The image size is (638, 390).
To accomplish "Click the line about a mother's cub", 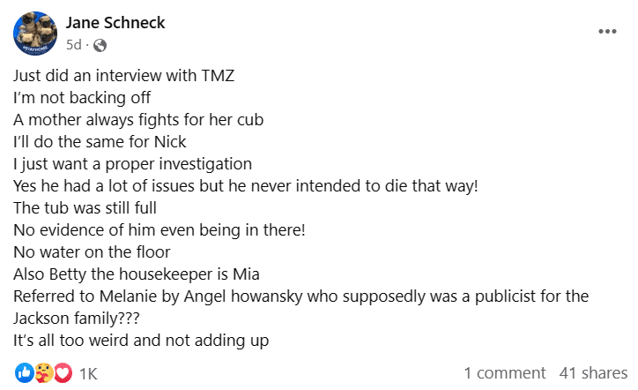I will pos(138,120).
